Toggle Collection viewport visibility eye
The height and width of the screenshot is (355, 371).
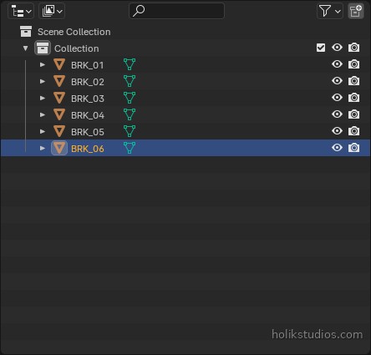(x=337, y=48)
